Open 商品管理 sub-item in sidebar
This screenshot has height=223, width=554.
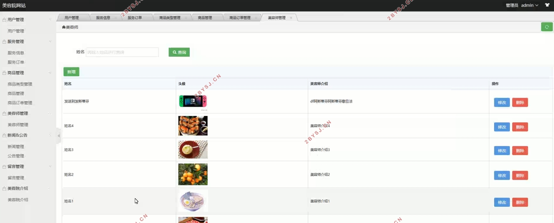16,93
